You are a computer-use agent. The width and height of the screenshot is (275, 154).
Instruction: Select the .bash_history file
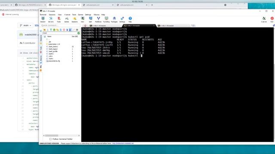click(x=53, y=47)
